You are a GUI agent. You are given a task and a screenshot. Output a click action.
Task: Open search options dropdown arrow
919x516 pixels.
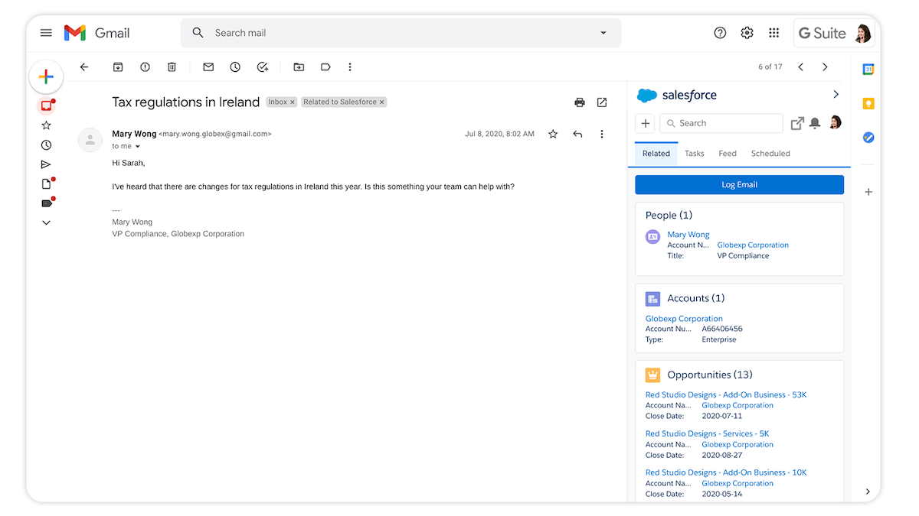[603, 33]
